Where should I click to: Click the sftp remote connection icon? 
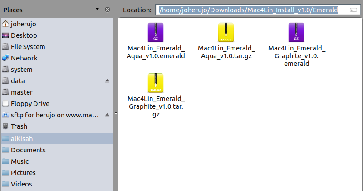pyautogui.click(x=5, y=115)
